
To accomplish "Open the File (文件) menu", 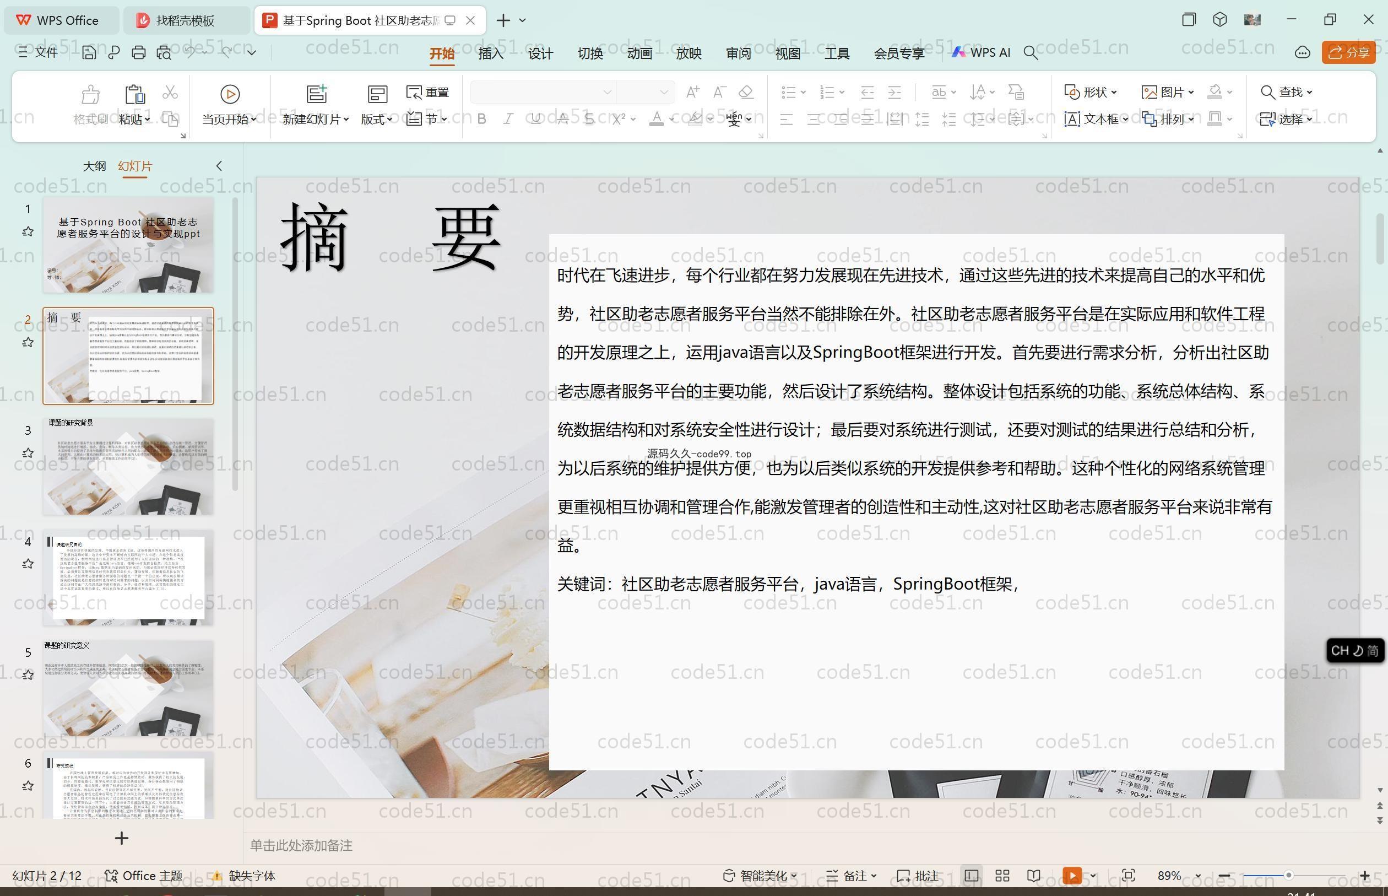I will (x=39, y=52).
